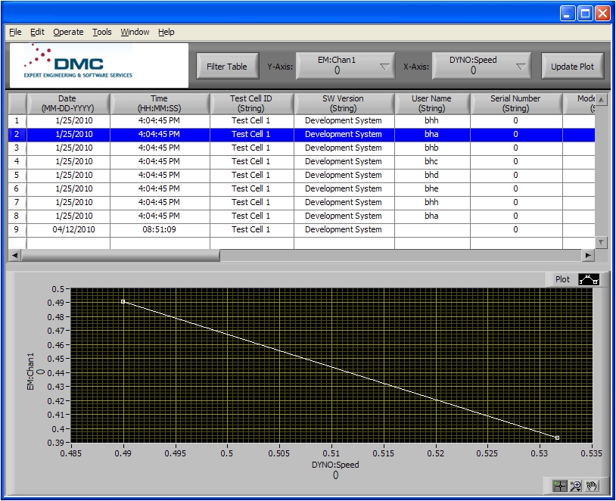Image resolution: width=616 pixels, height=501 pixels.
Task: Select the crosshair cursor tool in graph palette
Action: click(559, 486)
